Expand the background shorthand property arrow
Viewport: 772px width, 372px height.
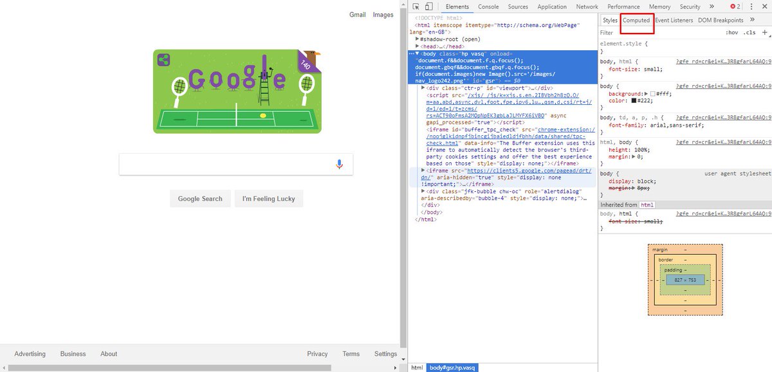pyautogui.click(x=646, y=94)
